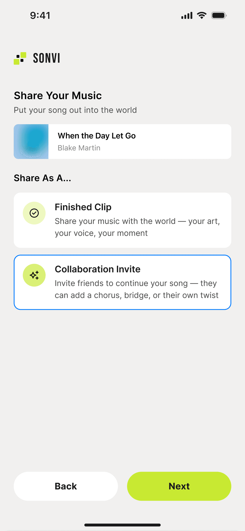Screen dimensions: 245x531
Task: Tap the cellular signal bars icon
Action: coord(187,16)
